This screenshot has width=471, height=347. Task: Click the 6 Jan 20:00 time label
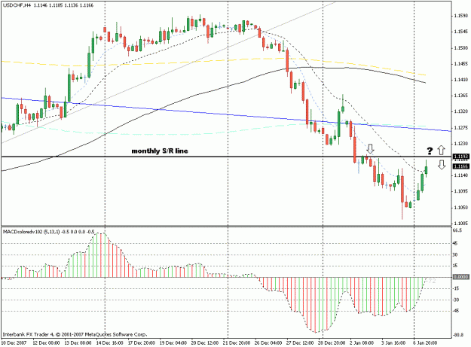coord(425,342)
